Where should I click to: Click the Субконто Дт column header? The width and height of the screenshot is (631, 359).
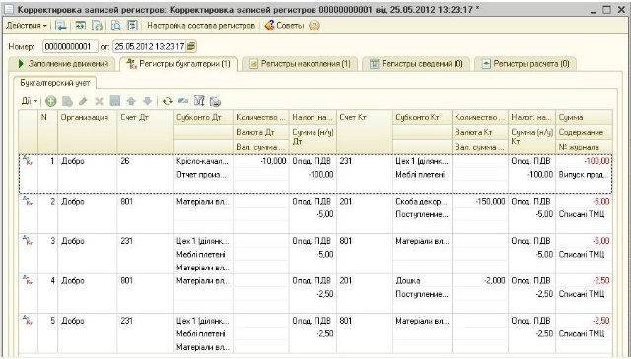click(203, 118)
